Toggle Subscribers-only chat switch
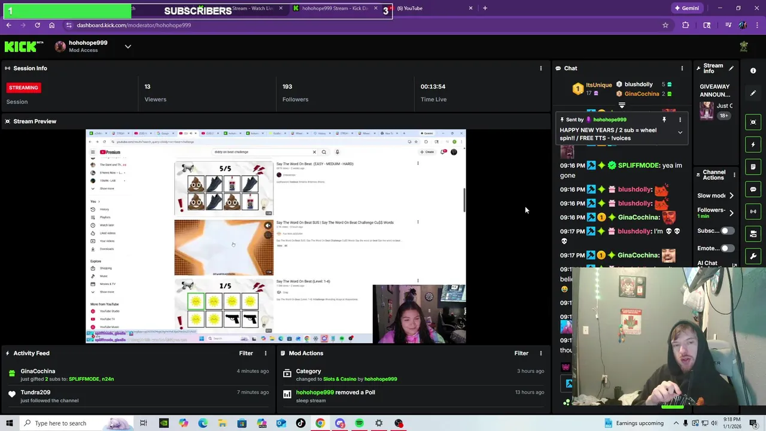766x431 pixels. coord(727,230)
